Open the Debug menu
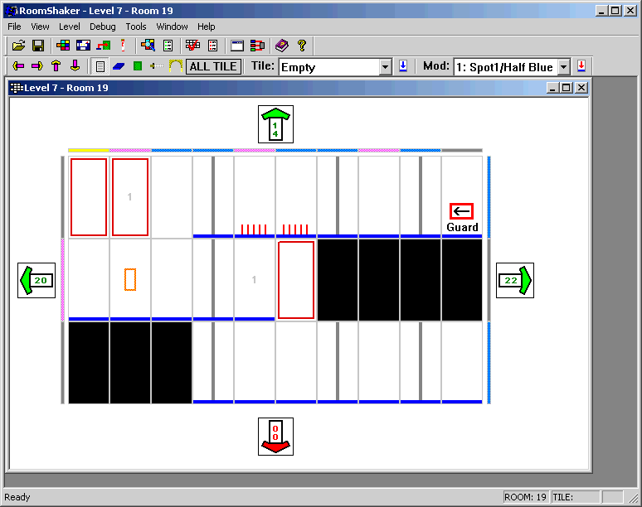The width and height of the screenshot is (642, 507). click(x=103, y=27)
